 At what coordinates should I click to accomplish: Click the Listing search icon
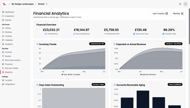click(3, 28)
